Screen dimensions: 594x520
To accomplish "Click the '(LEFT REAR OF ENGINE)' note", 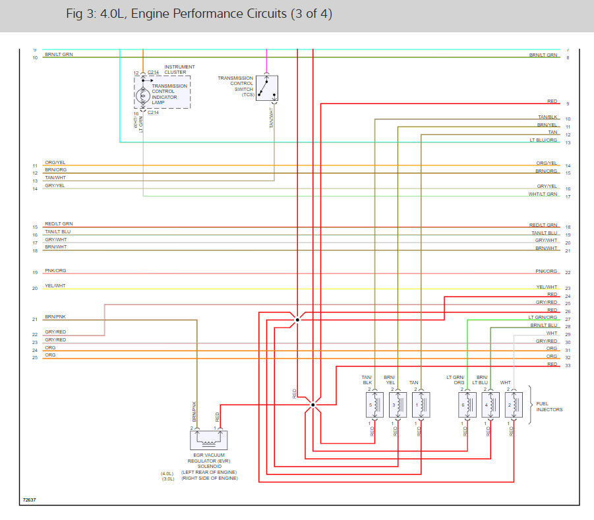I will pyautogui.click(x=209, y=473).
